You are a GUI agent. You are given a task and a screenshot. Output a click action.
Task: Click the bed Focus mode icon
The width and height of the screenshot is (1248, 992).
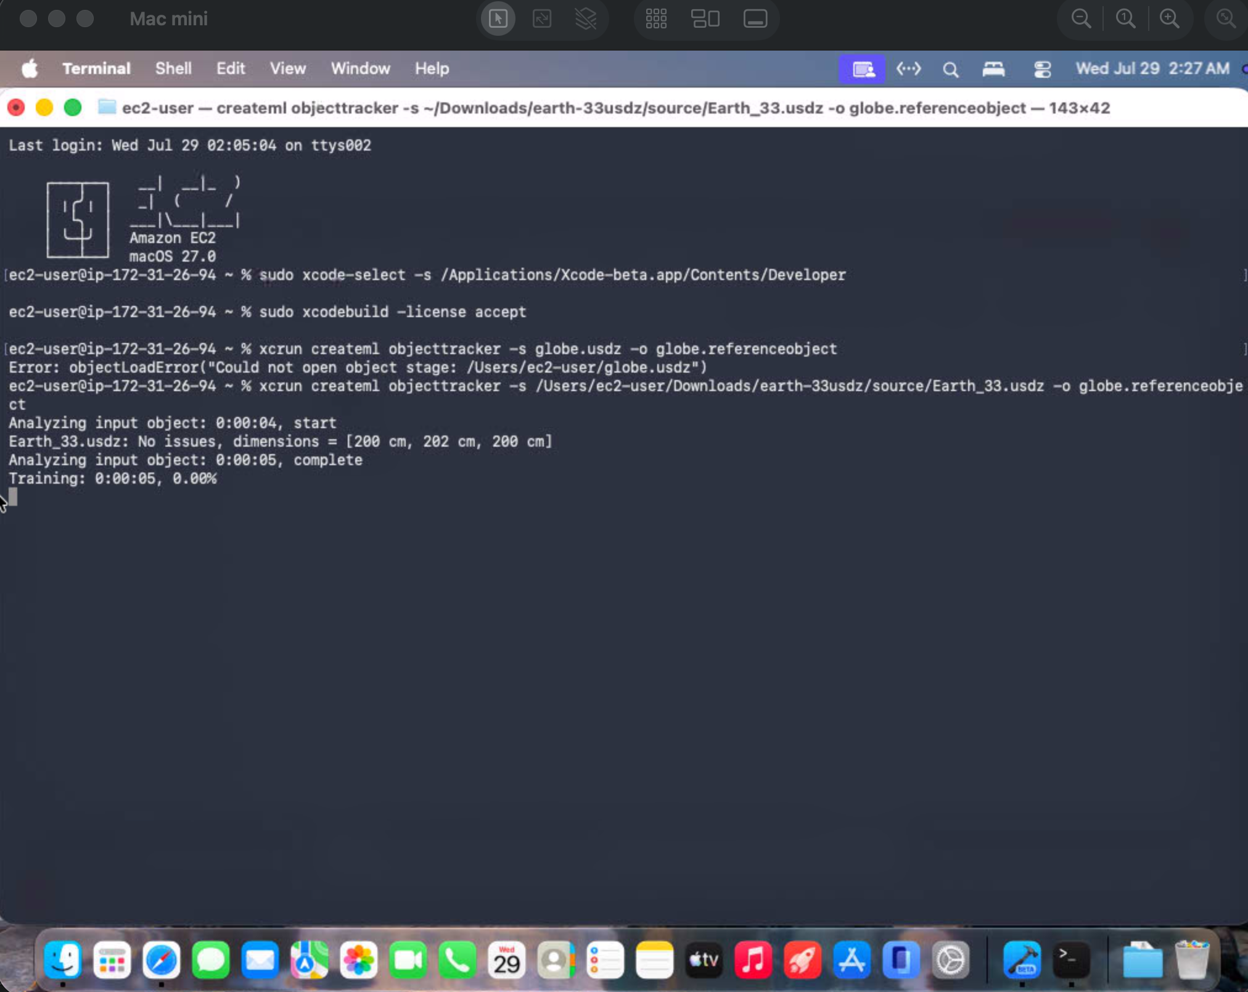click(x=993, y=68)
